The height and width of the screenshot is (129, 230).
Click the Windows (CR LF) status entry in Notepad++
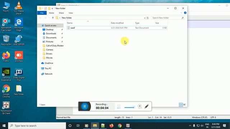(200, 117)
